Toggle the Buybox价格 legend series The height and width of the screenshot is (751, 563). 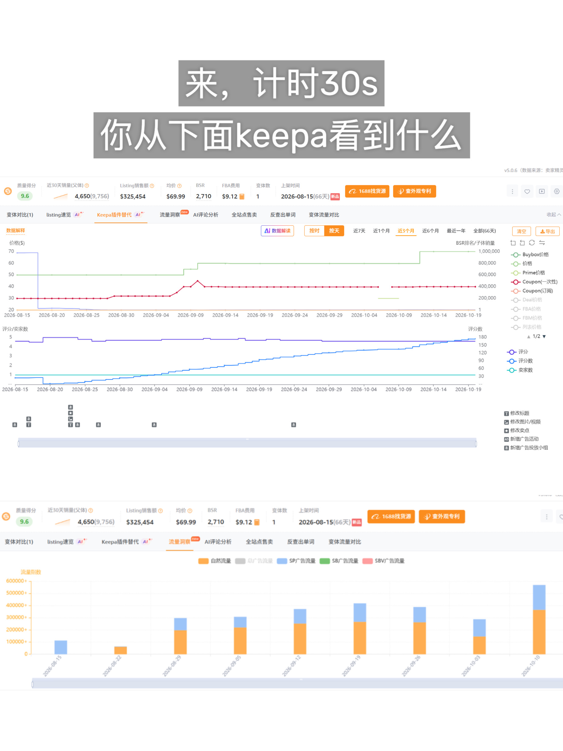tap(530, 255)
